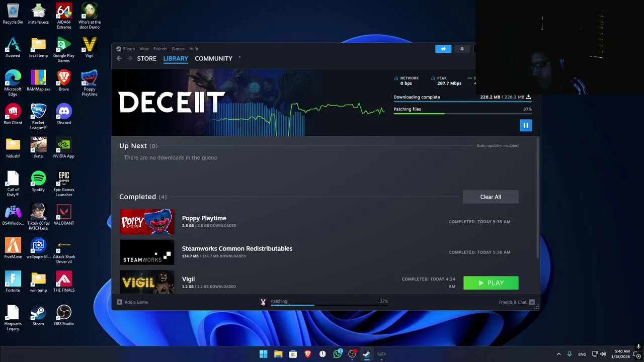This screenshot has width=644, height=362.
Task: Open Avowed desktop shortcut
Action: (13, 48)
